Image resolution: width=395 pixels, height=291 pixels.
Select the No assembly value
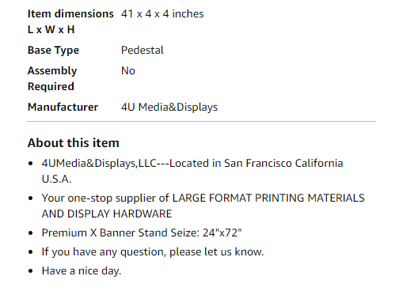click(128, 70)
